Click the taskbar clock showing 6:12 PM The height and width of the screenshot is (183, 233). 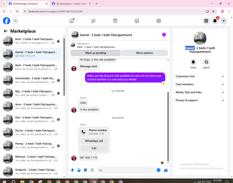pyautogui.click(x=217, y=181)
